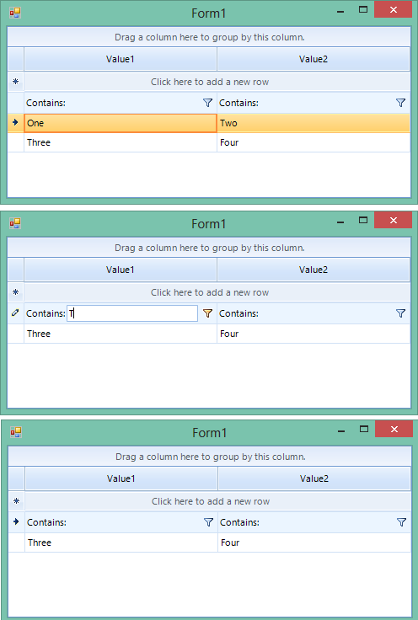
Task: Click 'add a new row' in top window
Action: 217,82
